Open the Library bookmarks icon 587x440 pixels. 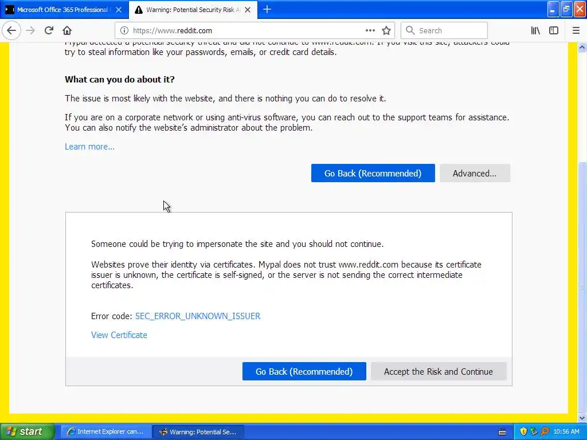[535, 31]
